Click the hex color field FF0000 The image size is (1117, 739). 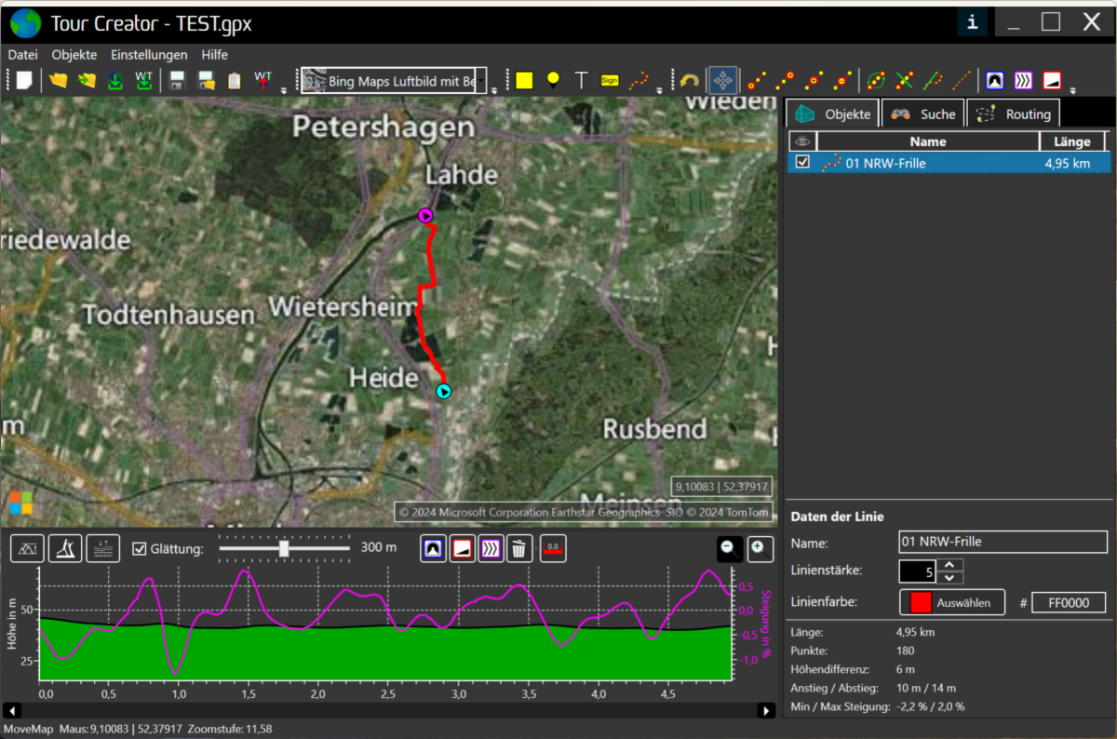tap(1070, 603)
